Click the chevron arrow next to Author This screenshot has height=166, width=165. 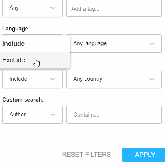coord(53,115)
